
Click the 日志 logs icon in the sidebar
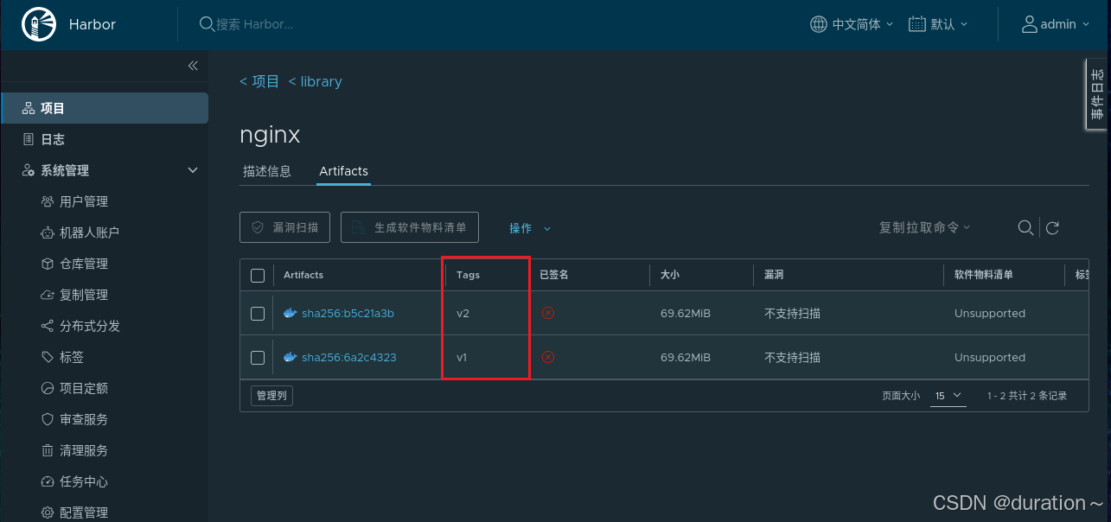pos(29,139)
